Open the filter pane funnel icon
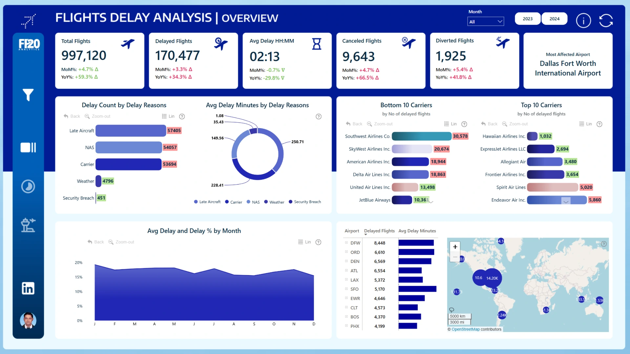 click(28, 95)
